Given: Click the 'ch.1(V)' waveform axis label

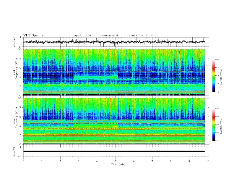Looking at the screenshot, I should [14, 42].
